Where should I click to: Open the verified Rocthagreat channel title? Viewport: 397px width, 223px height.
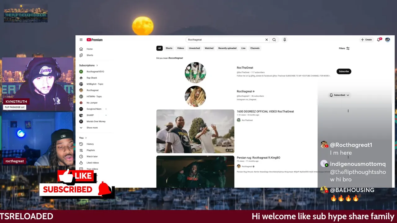coord(244,91)
